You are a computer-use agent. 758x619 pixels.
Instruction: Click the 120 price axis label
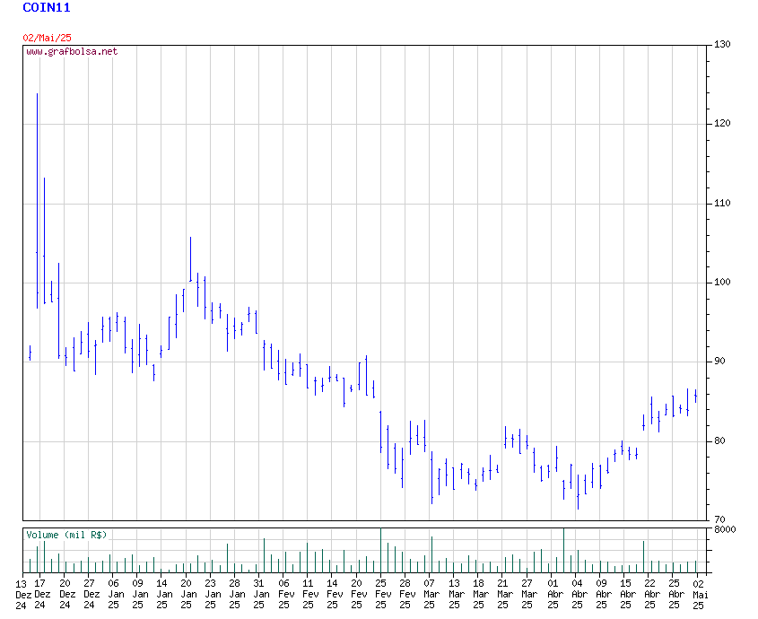(722, 124)
